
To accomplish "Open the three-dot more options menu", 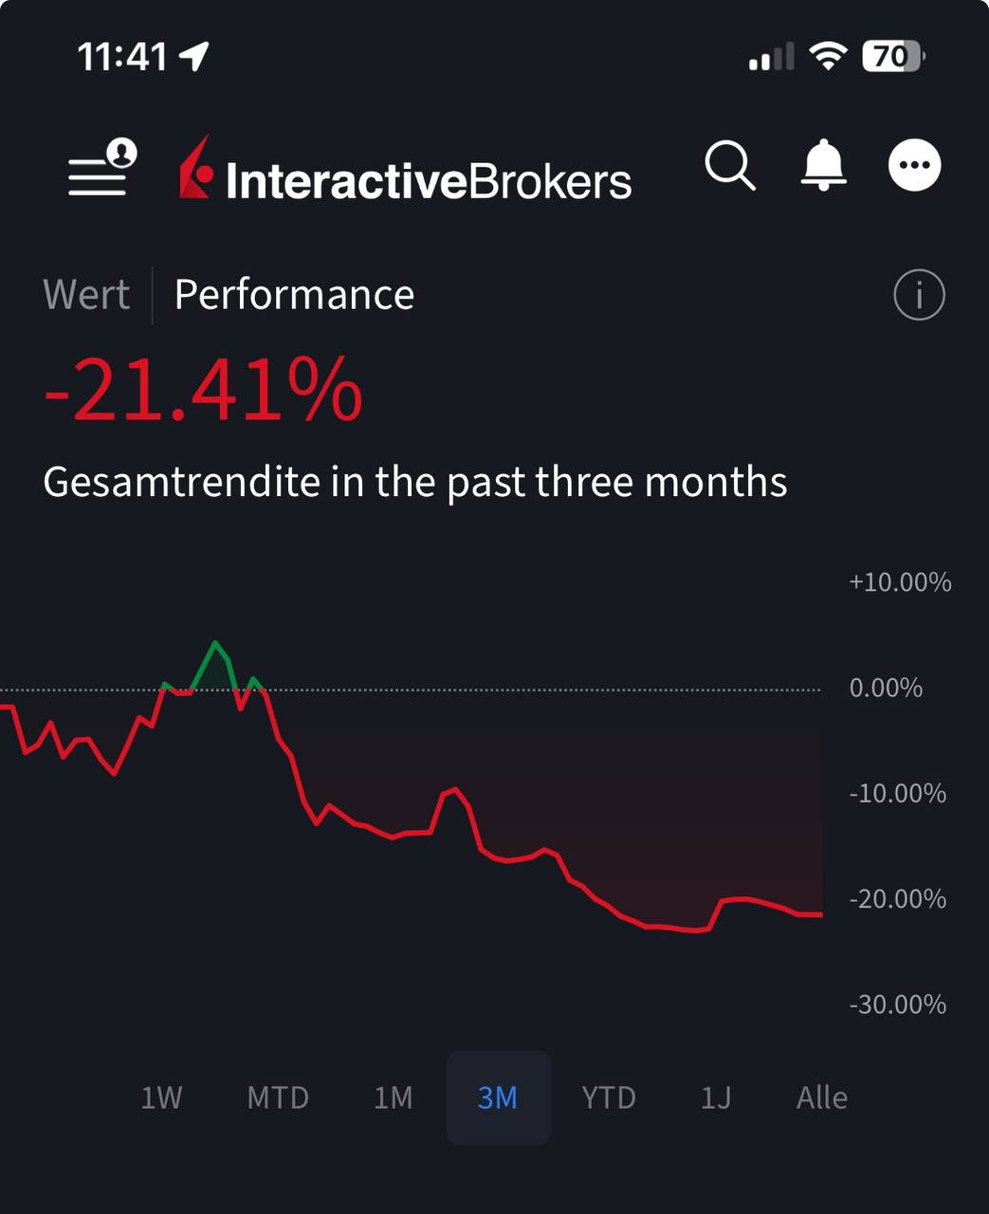I will pos(914,166).
